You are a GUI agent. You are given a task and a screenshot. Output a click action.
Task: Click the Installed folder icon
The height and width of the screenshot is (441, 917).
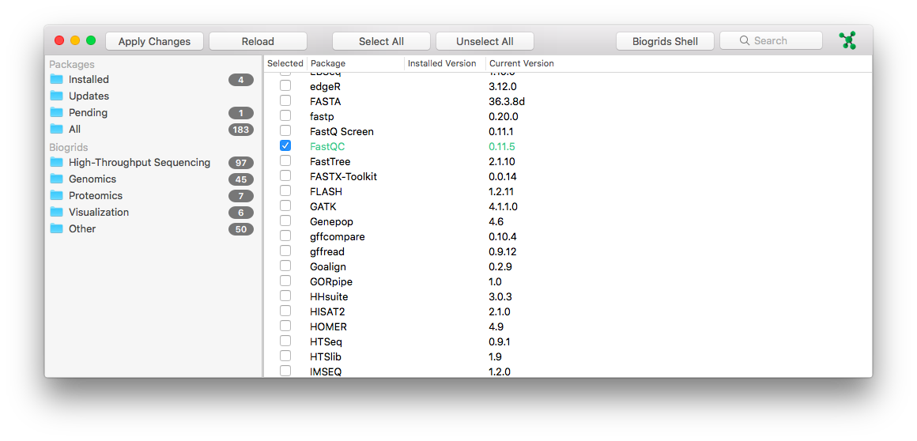coord(56,79)
